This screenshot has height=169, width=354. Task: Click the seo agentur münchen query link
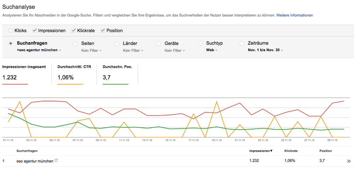point(35,161)
